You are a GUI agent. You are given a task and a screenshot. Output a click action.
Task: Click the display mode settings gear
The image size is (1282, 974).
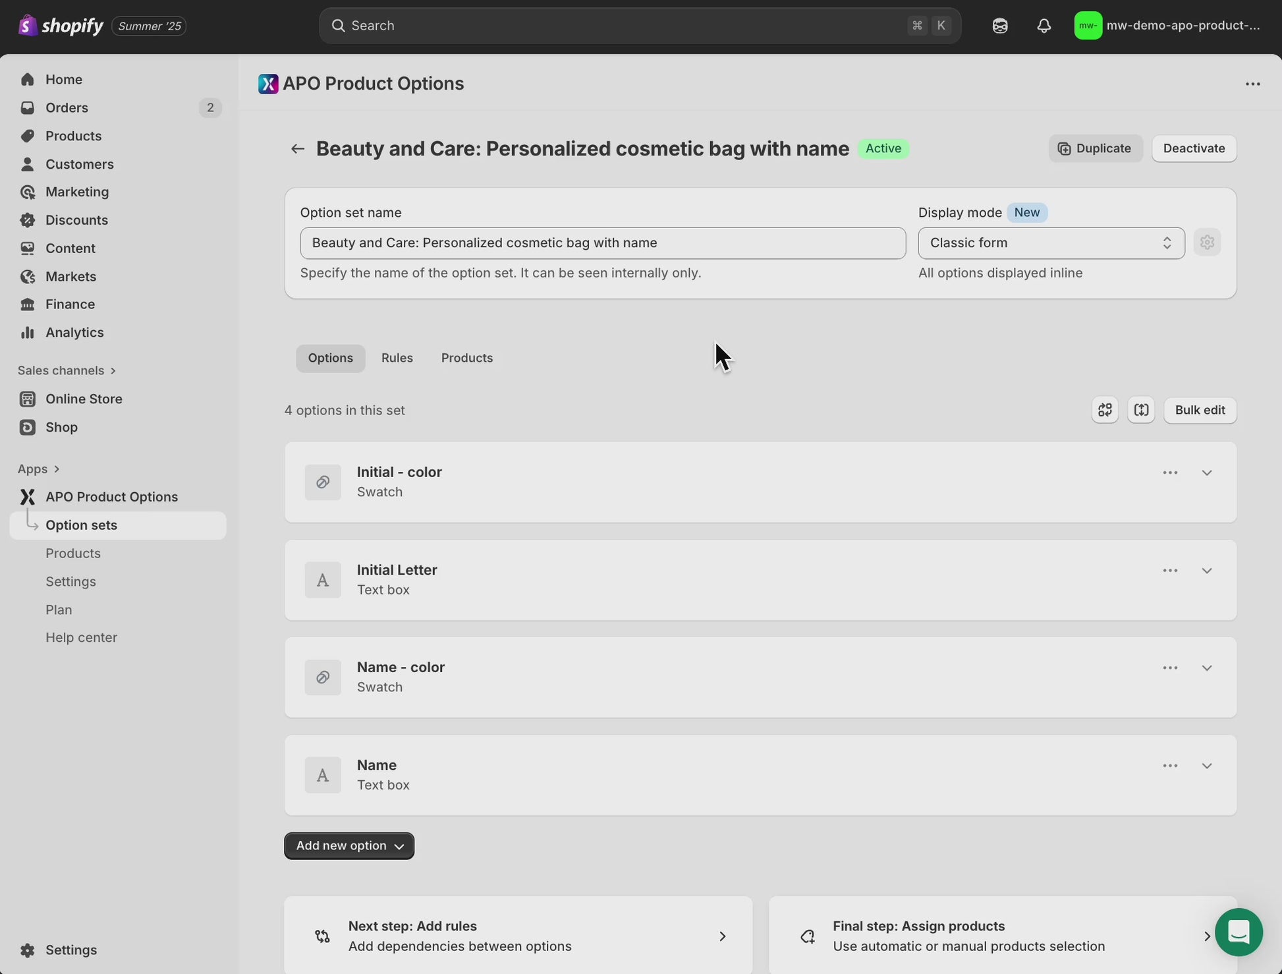point(1207,243)
